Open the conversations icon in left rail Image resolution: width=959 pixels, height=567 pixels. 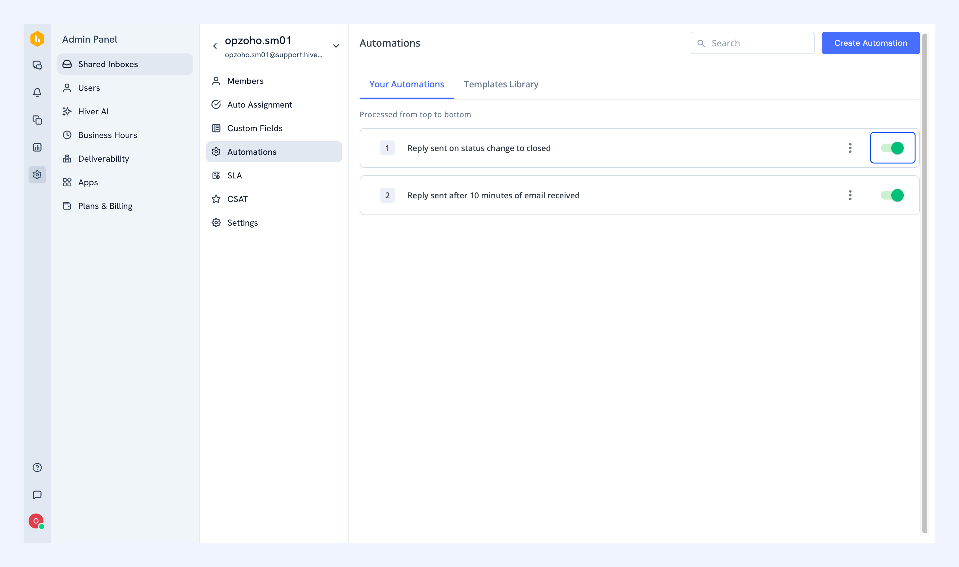(37, 65)
